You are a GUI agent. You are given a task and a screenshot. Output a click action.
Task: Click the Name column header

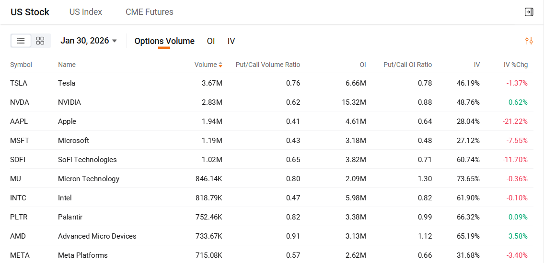tap(67, 65)
